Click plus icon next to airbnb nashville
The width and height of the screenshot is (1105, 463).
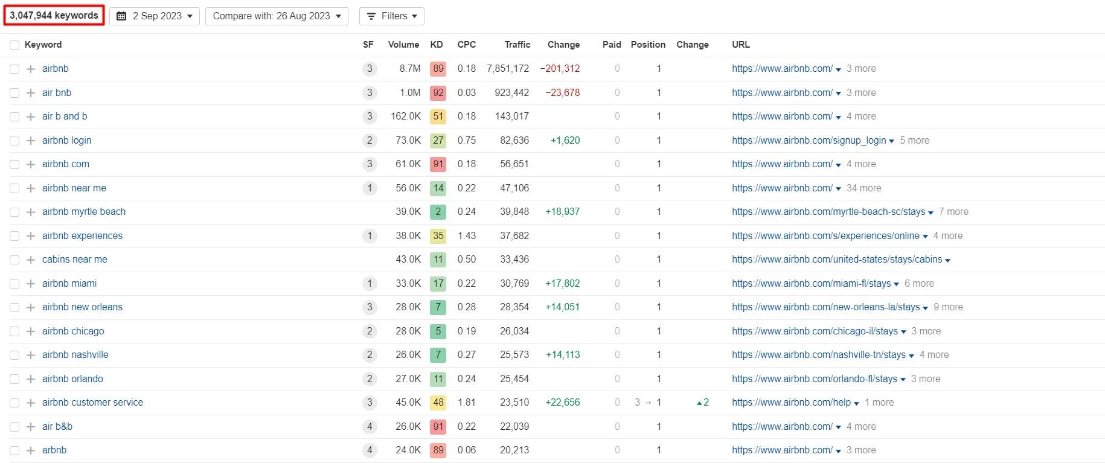[x=31, y=355]
